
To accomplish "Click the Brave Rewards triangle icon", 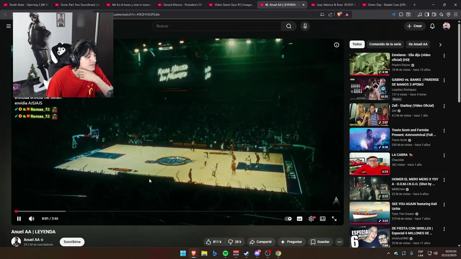I will coord(347,14).
